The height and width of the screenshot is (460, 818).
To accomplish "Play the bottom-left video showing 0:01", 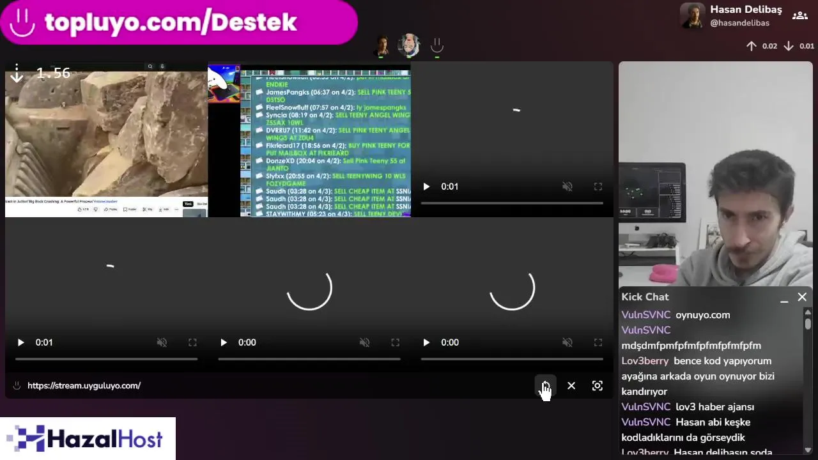I will 20,342.
